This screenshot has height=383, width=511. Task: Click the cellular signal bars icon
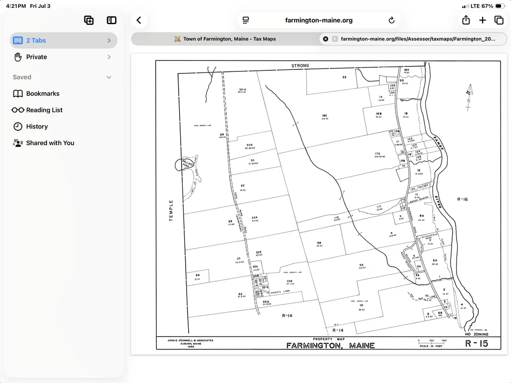tap(466, 6)
